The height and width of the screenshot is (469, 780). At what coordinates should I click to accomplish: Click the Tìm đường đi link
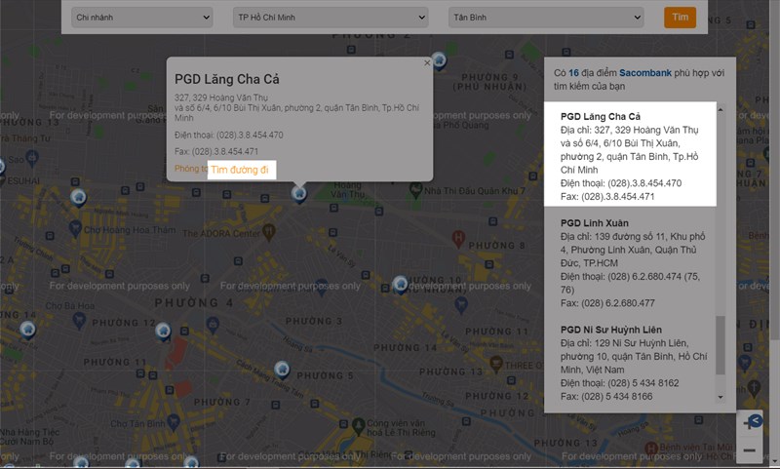(240, 170)
